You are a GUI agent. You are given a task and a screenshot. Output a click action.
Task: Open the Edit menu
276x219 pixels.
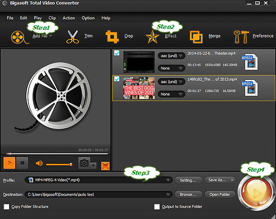[x=23, y=18]
